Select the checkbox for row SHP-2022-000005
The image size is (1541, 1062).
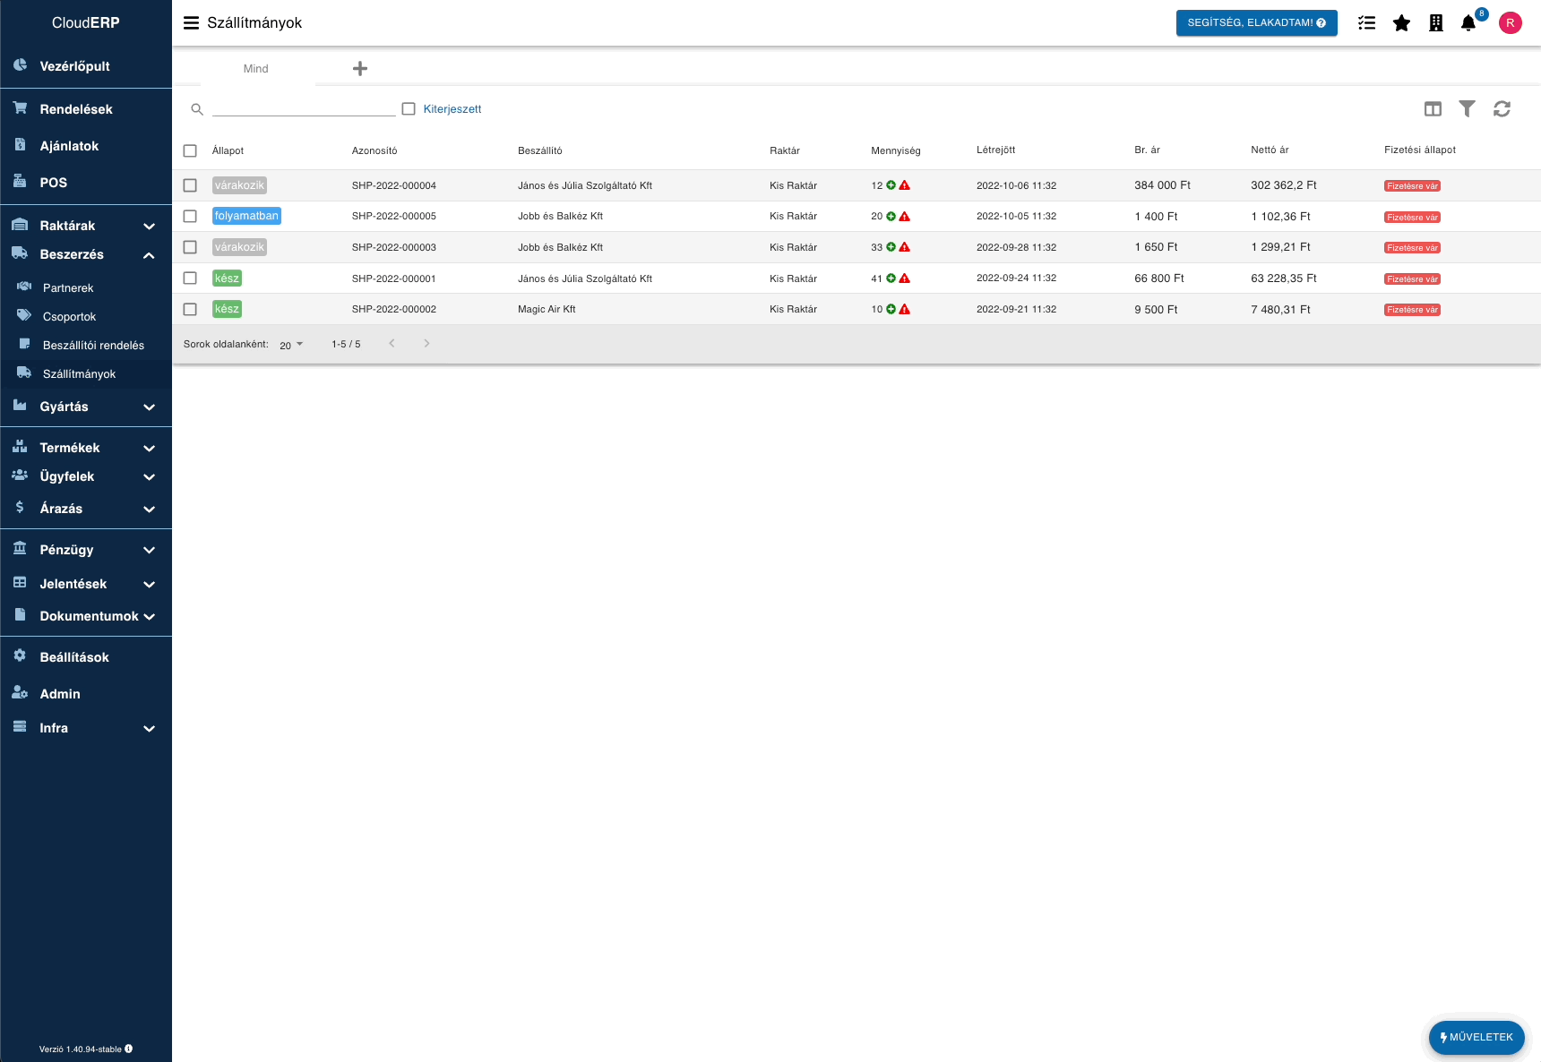point(190,217)
